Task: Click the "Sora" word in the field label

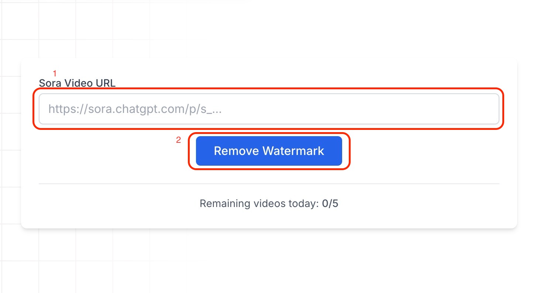Action: (x=50, y=83)
